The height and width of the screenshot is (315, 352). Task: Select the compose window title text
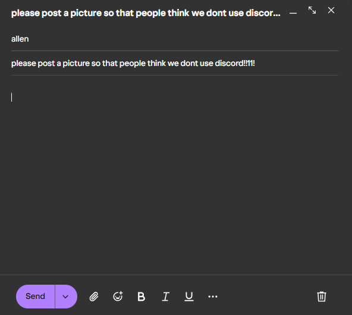pos(146,13)
